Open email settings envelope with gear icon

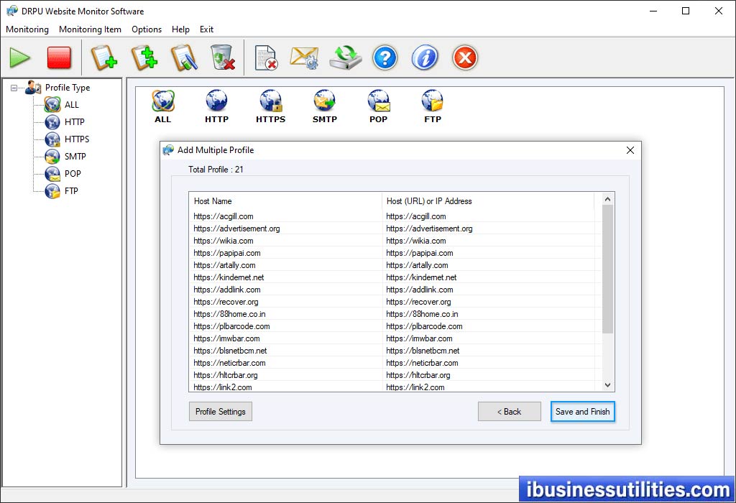tap(304, 57)
